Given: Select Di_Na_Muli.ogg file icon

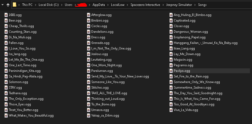Looking at the screenshot, I should coord(6,37).
